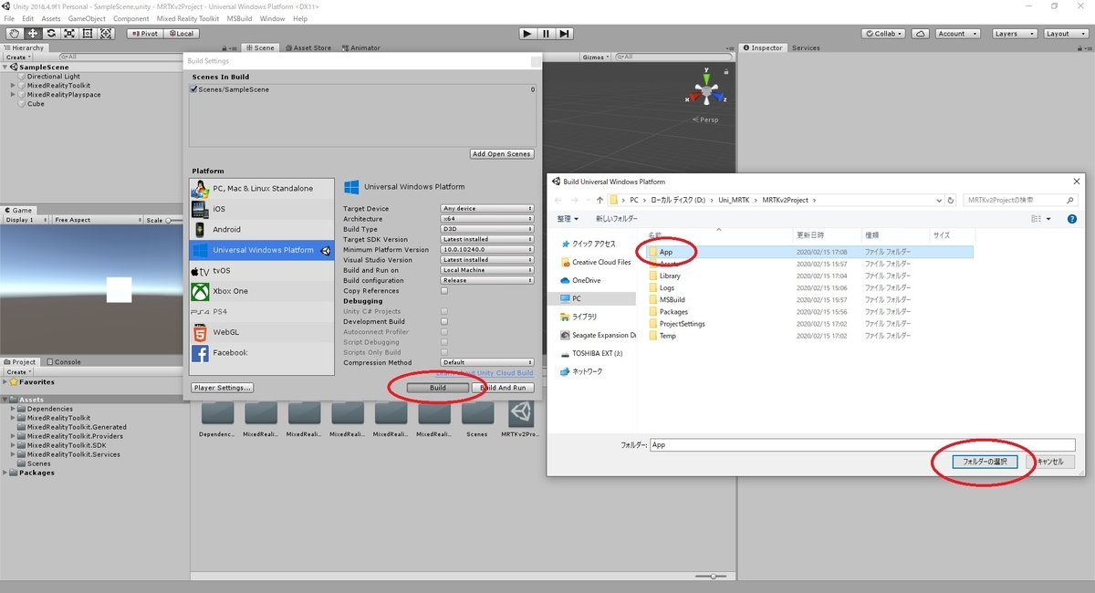Click the Scenes folder thumbnail in Project panel
The height and width of the screenshot is (593, 1095).
(x=477, y=417)
